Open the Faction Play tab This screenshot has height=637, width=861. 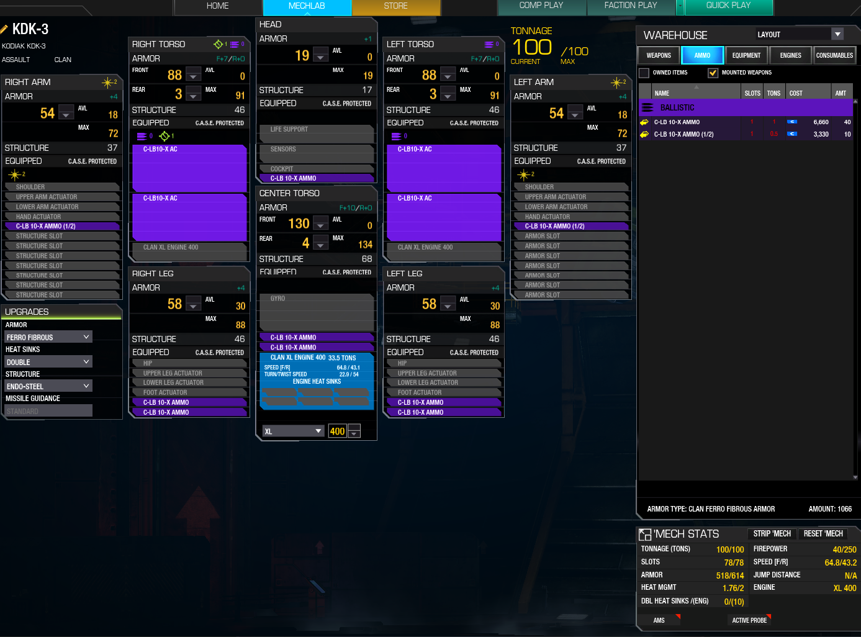coord(631,6)
